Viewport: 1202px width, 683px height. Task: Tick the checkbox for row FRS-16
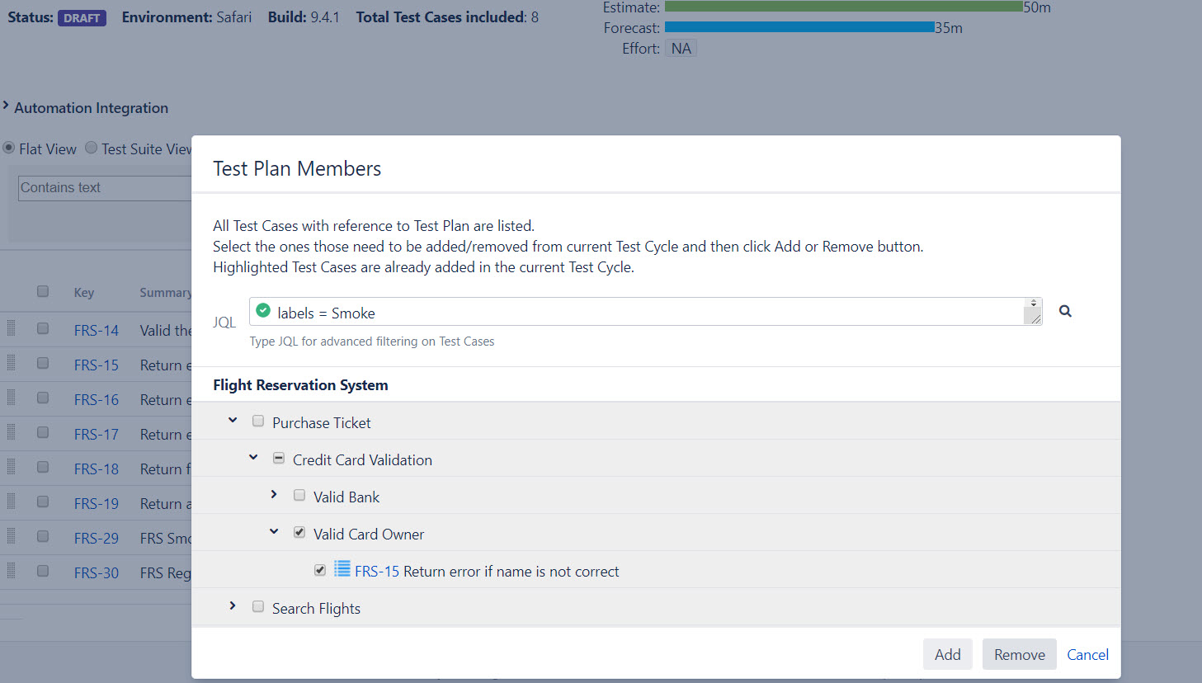click(43, 398)
